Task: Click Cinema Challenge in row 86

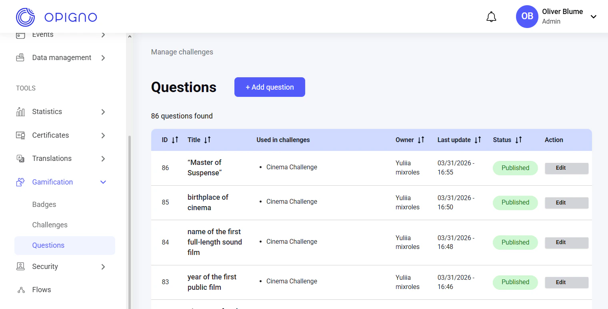Action: 292,167
